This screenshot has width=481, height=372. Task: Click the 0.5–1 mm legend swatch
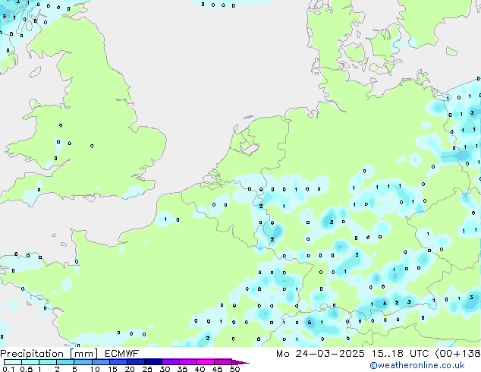click(x=30, y=362)
